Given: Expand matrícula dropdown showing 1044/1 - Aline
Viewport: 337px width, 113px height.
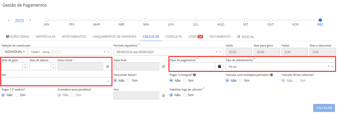Looking at the screenshot, I should coord(109,52).
